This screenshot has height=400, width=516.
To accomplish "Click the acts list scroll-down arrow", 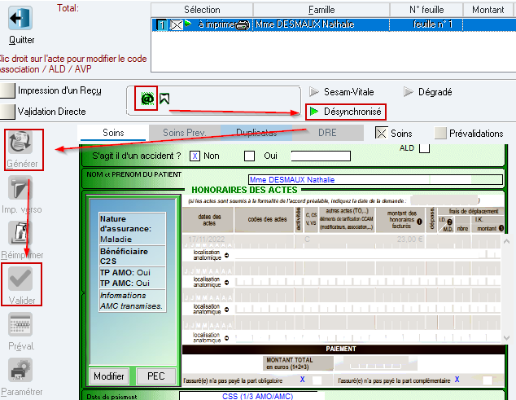I will (507, 338).
